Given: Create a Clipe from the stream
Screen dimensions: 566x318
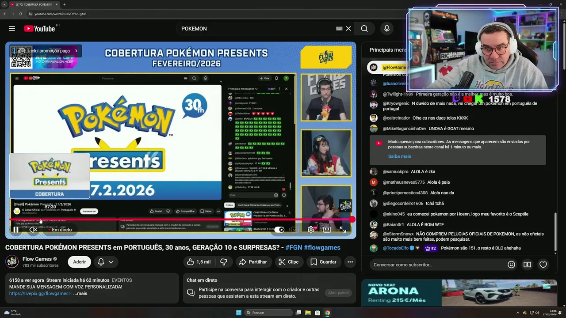Looking at the screenshot, I should 288,262.
